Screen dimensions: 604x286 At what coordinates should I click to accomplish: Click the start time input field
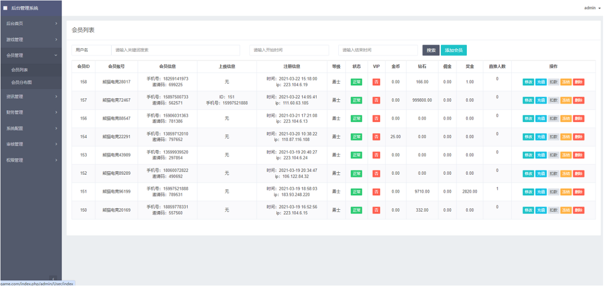click(289, 50)
